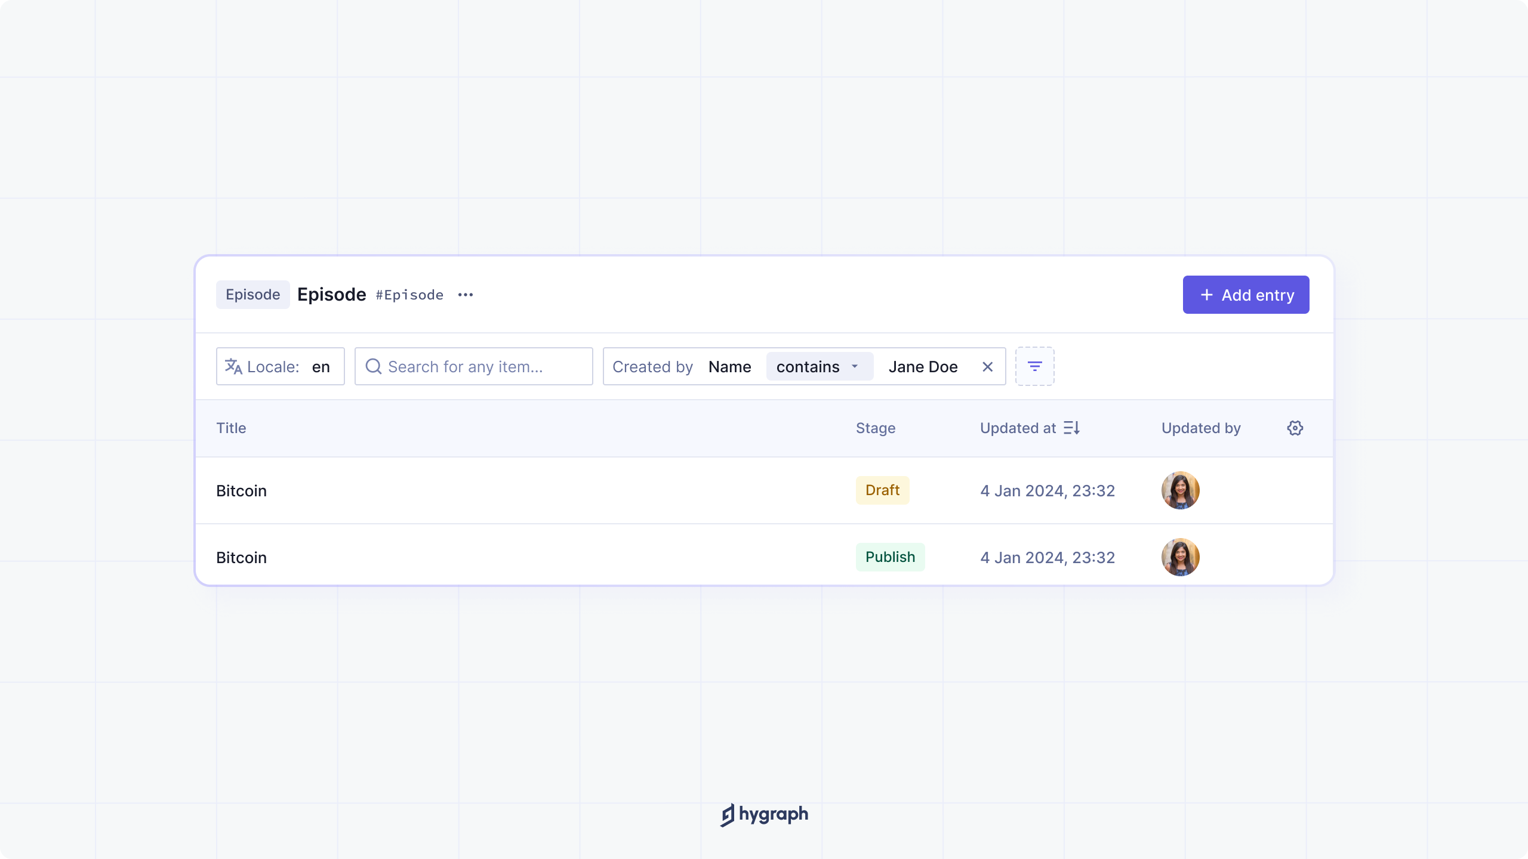Click the Updated at sort icon
Image resolution: width=1528 pixels, height=859 pixels.
pyautogui.click(x=1071, y=428)
